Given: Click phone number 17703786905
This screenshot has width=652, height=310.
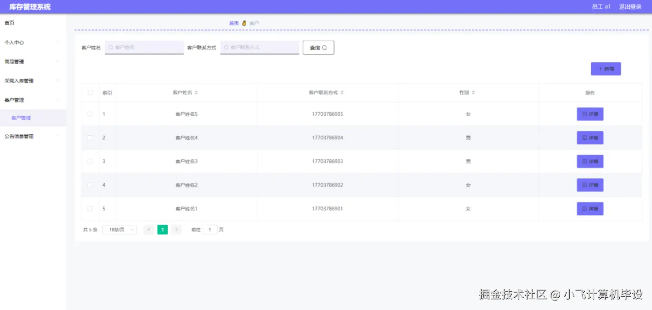Looking at the screenshot, I should 328,114.
